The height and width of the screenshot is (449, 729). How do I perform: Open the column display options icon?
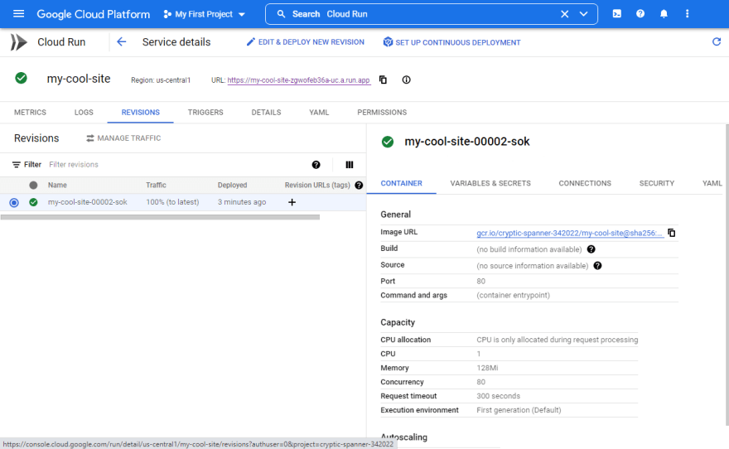coord(350,165)
